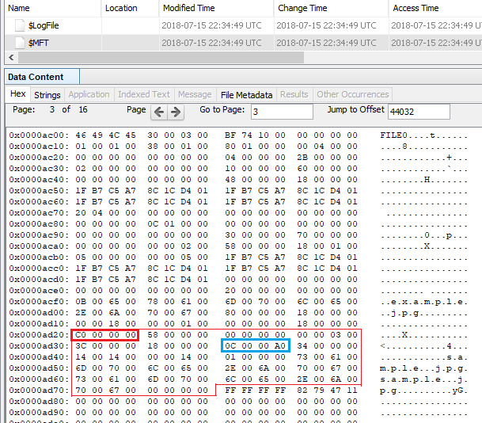This screenshot has width=482, height=423.
Task: Click hex offset 0x0000ac00 label
Action: point(39,135)
